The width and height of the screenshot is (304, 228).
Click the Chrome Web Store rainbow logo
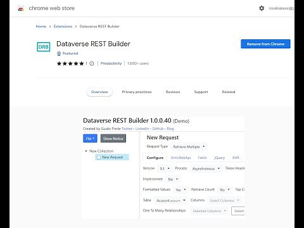click(x=20, y=9)
